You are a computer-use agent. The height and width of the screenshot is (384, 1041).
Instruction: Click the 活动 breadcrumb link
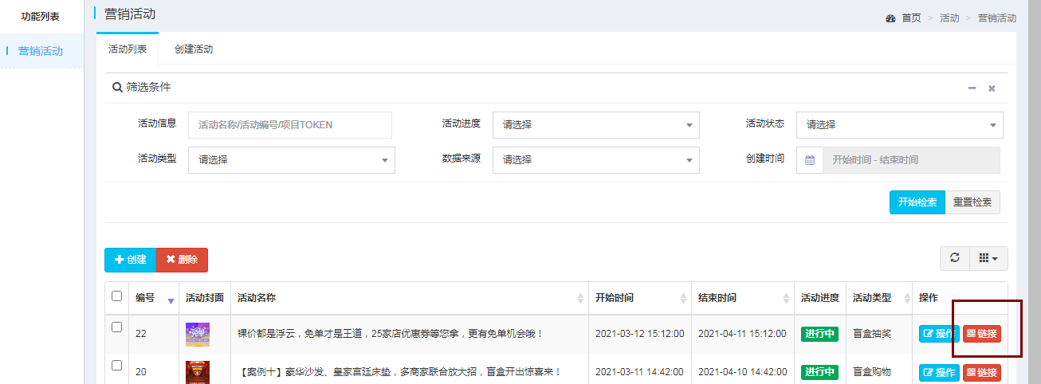949,18
